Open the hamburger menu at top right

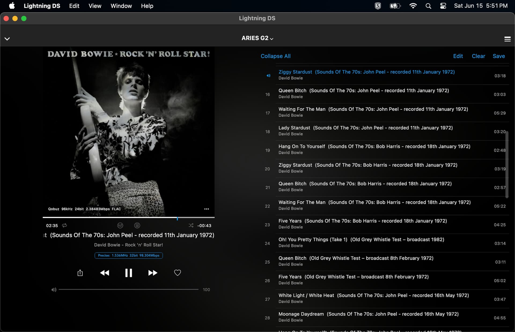click(x=507, y=39)
